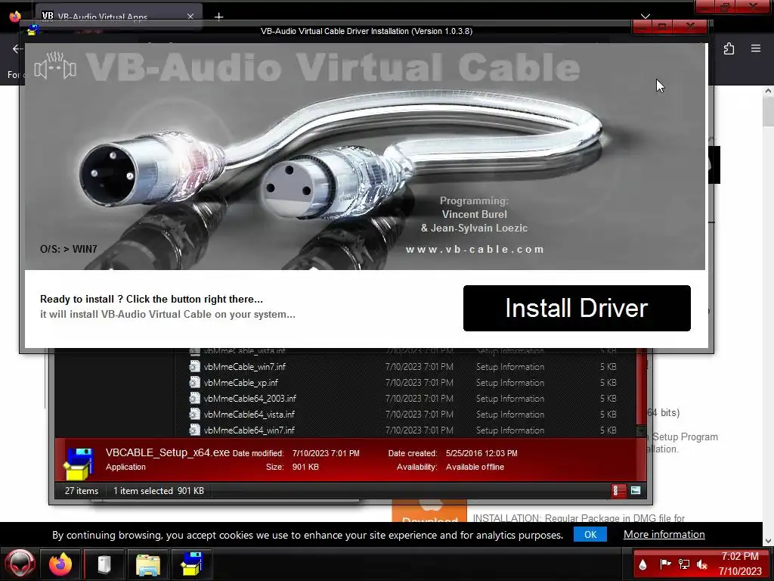Select the VB-Audio Virtual Apps tab

[119, 17]
